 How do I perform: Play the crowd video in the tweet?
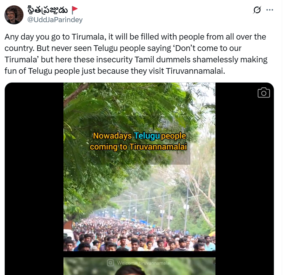click(x=139, y=167)
